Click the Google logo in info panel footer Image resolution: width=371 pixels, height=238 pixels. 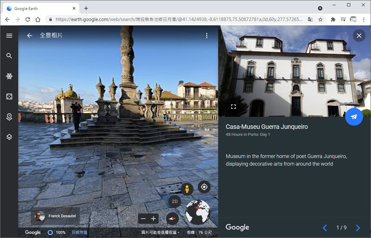[237, 227]
